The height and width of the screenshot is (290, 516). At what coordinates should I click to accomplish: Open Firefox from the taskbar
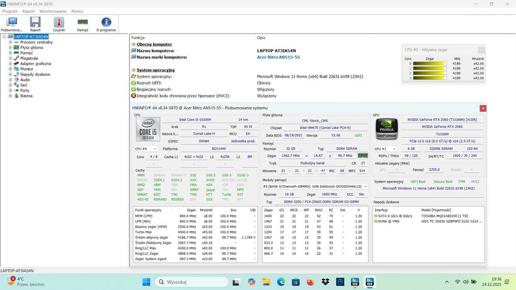[x=310, y=282]
